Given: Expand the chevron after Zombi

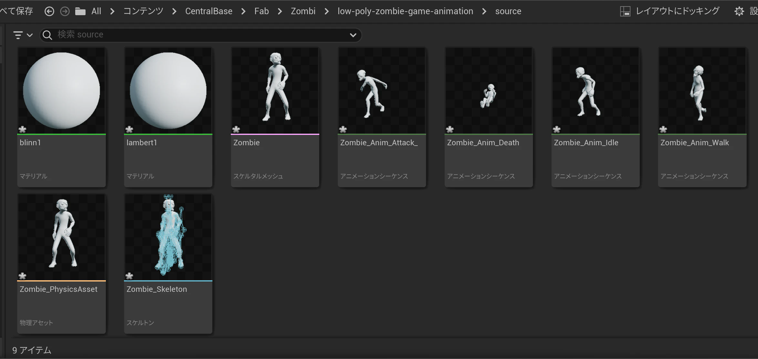Looking at the screenshot, I should pos(327,11).
